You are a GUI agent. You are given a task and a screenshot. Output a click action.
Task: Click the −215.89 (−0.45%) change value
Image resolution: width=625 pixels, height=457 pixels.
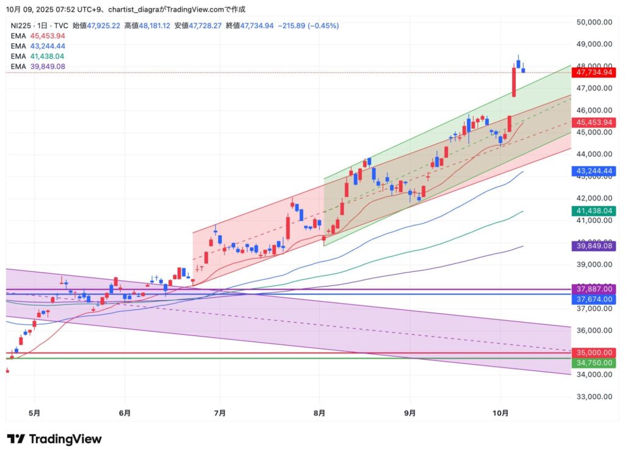(308, 26)
